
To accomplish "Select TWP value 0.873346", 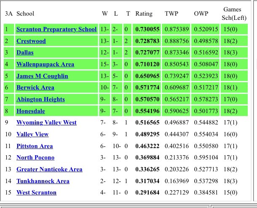I will [177, 53].
